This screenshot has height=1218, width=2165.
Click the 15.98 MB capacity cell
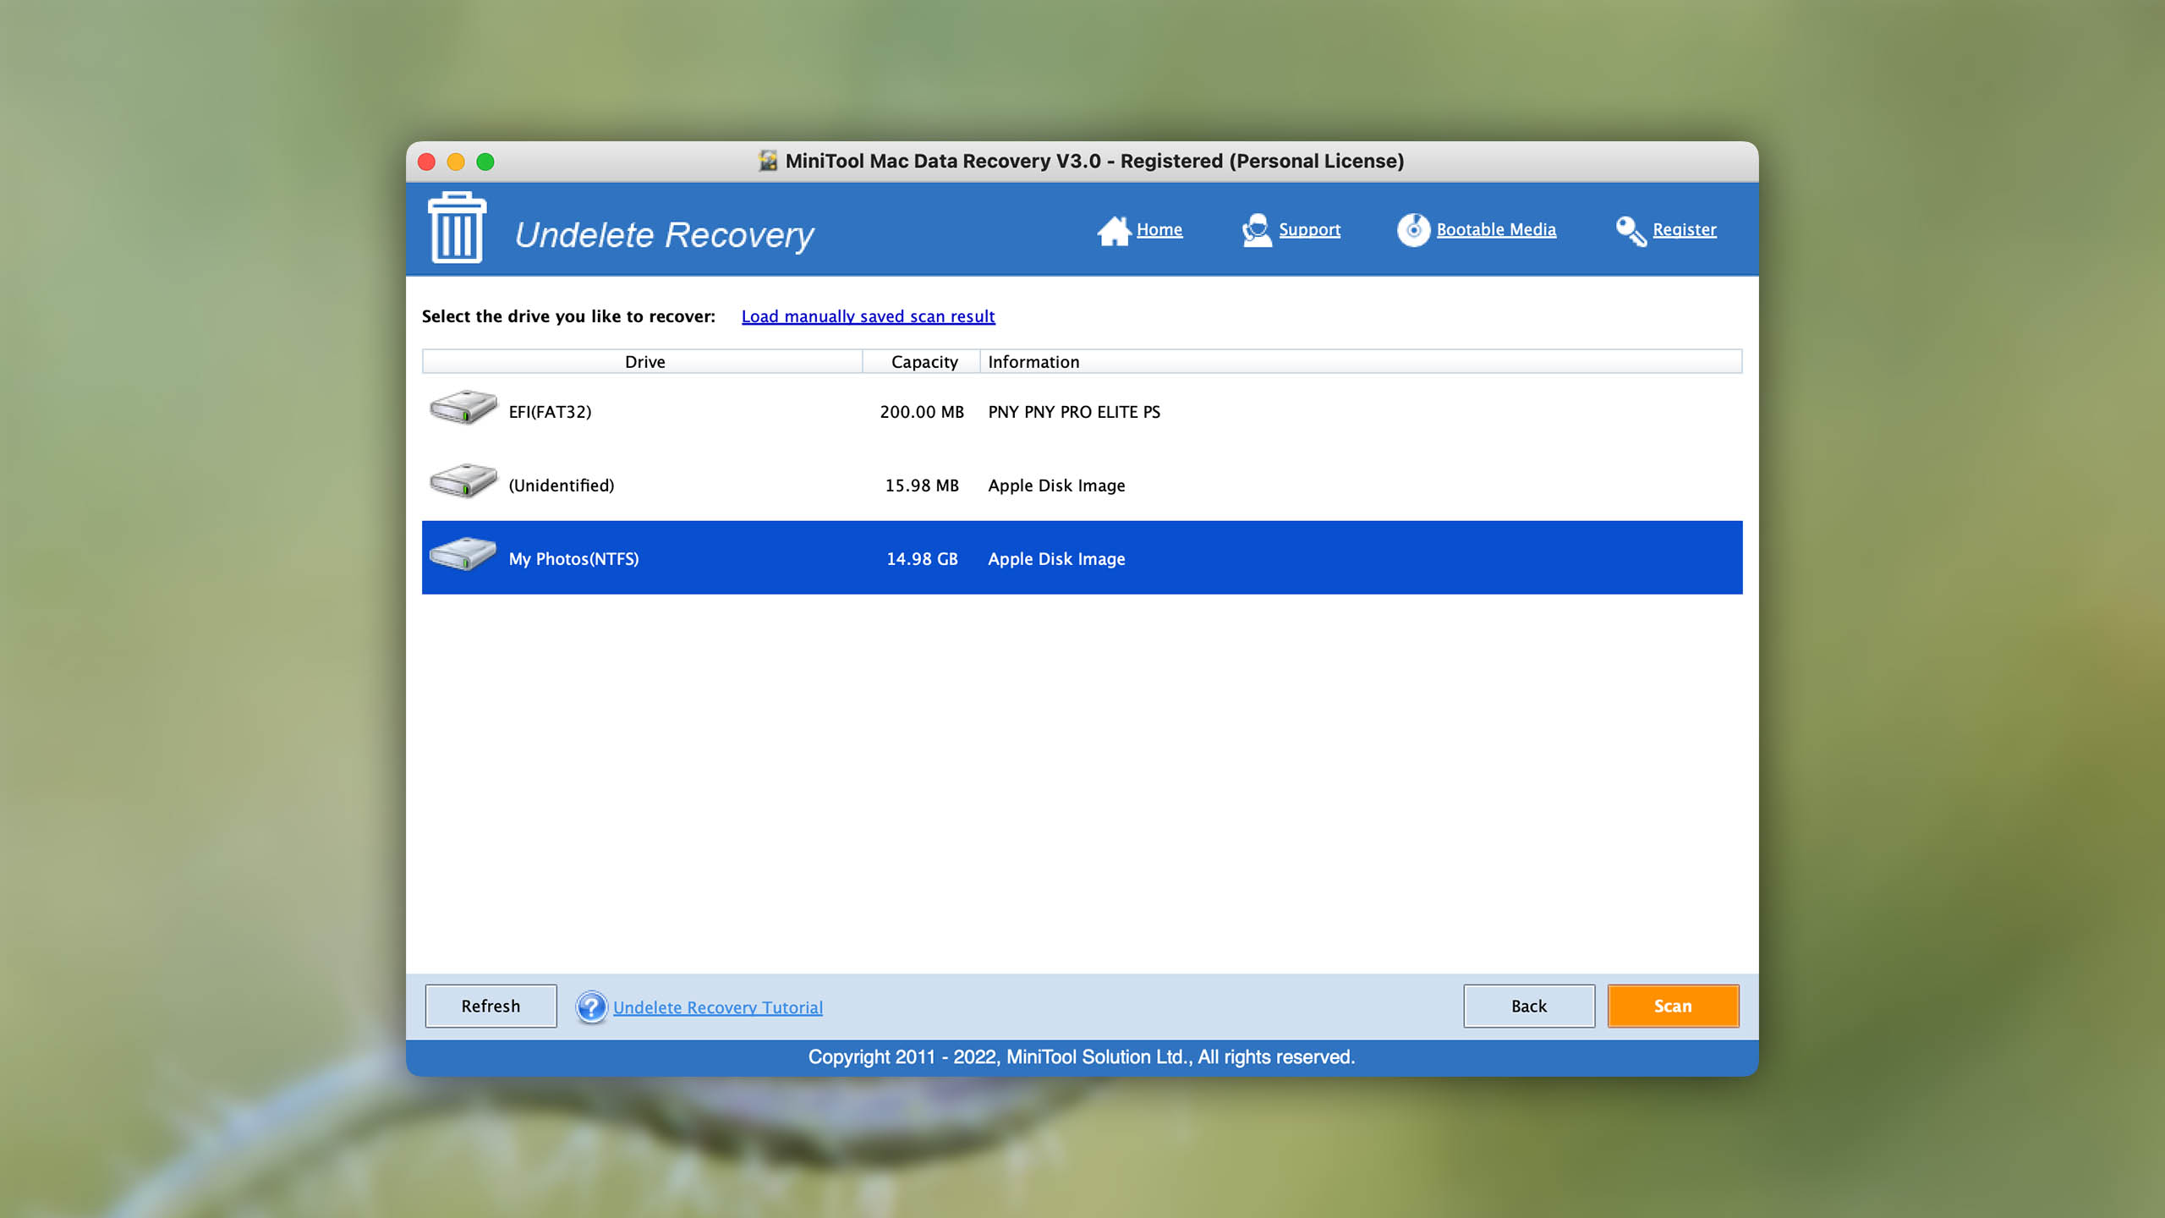pos(921,486)
